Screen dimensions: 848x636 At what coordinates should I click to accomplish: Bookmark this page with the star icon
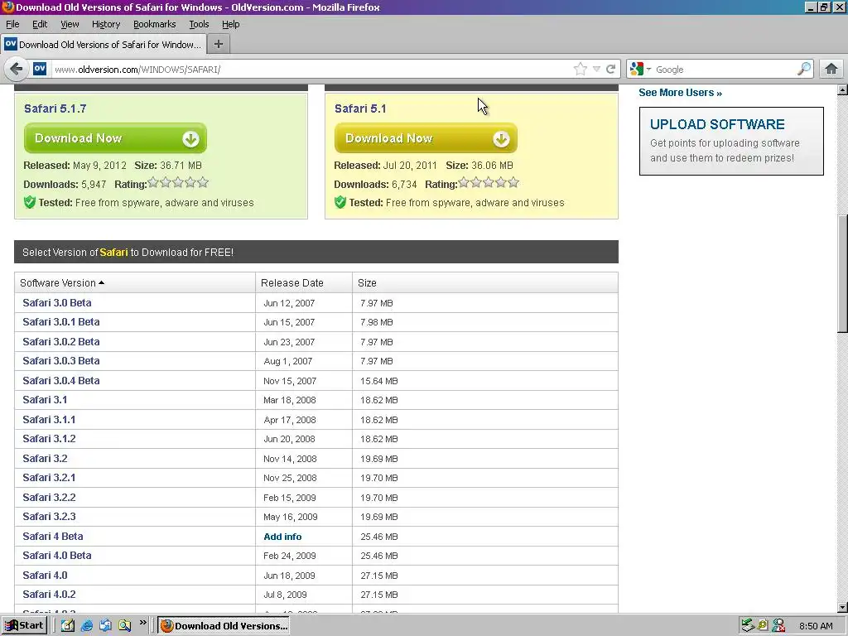click(x=580, y=70)
